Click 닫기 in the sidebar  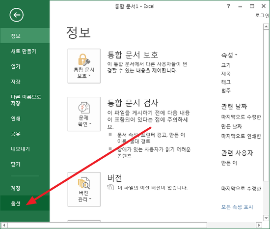(25, 164)
